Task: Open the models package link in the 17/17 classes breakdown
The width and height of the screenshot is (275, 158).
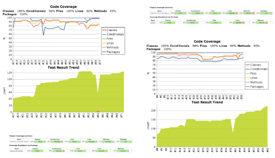Action: [153, 23]
